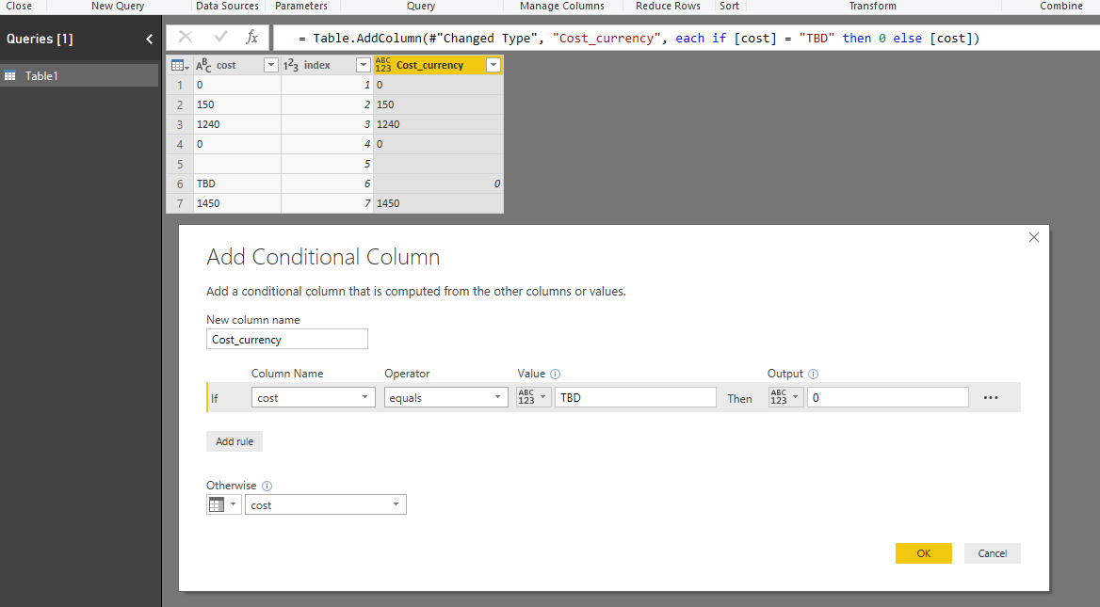Change the Value type ABC123 selector
1100x607 pixels.
tap(534, 397)
